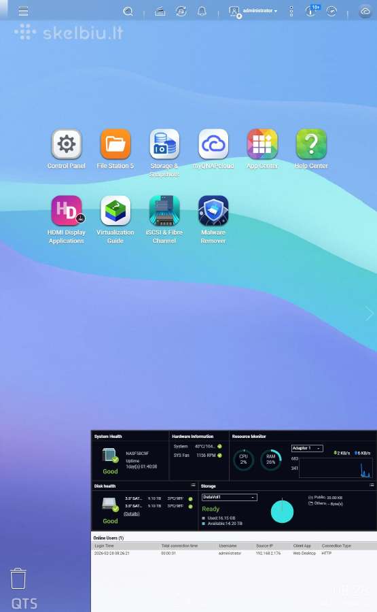Open the desktop trash bin
Image resolution: width=377 pixels, height=612 pixels.
click(18, 579)
